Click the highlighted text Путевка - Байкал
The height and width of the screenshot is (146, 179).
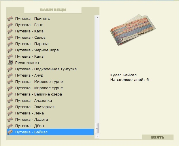click(x=31, y=132)
